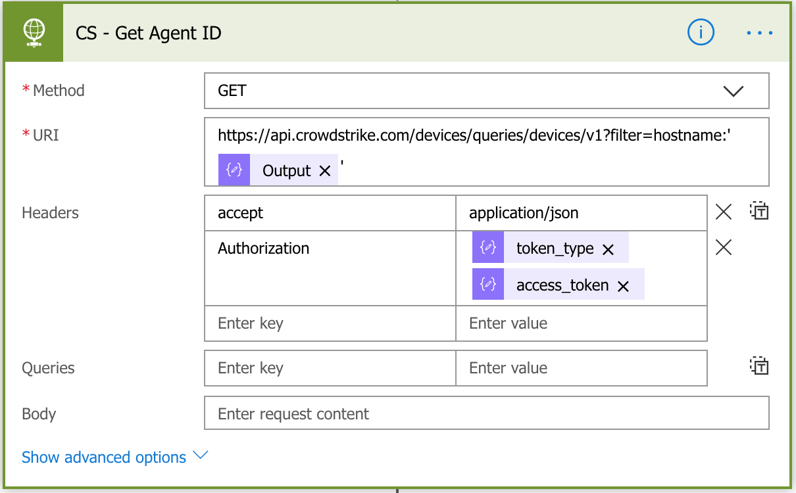Remove the access_token dynamic token
Screen dimensions: 796x493
[623, 285]
